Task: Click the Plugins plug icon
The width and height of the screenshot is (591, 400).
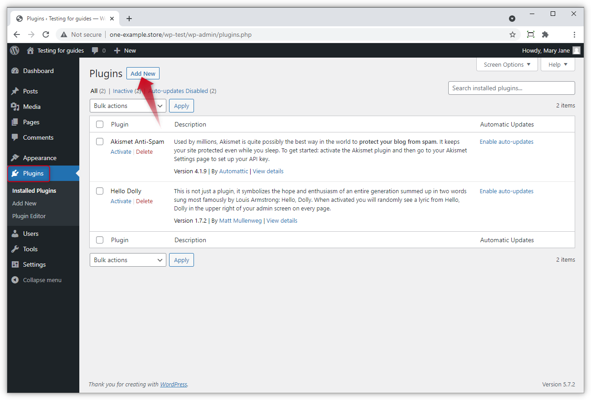Action: pyautogui.click(x=15, y=173)
